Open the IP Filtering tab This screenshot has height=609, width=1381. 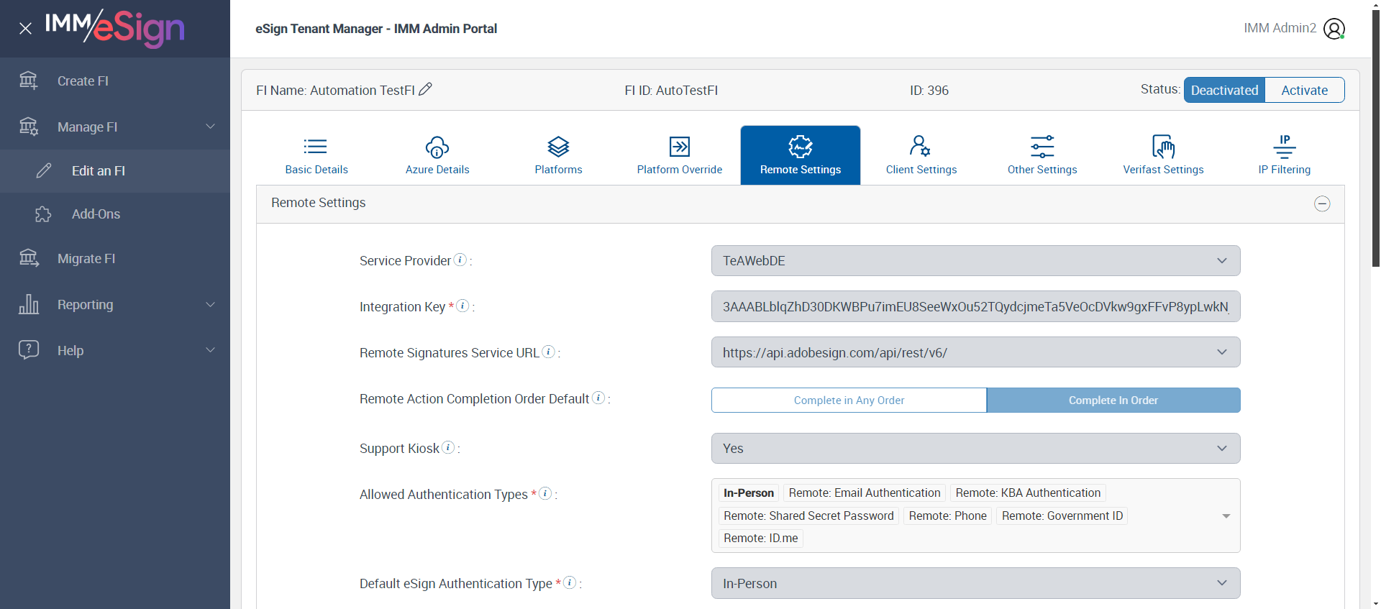1284,155
